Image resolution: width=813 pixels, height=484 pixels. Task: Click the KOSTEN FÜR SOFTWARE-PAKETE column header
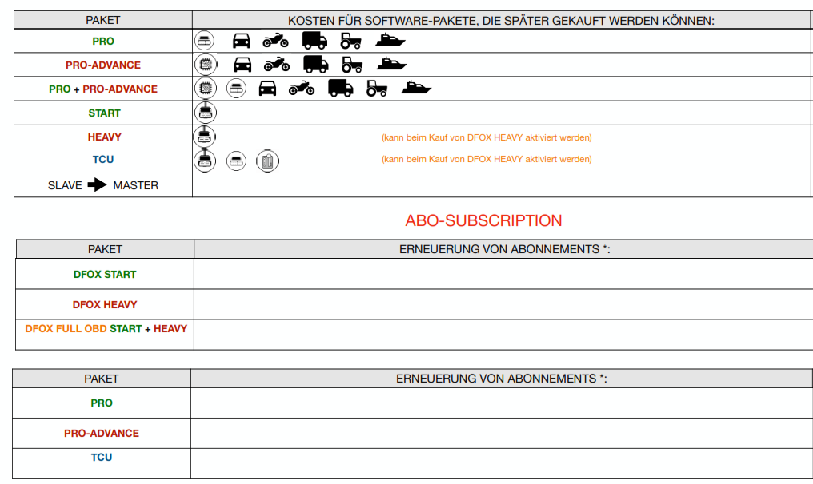pyautogui.click(x=501, y=21)
